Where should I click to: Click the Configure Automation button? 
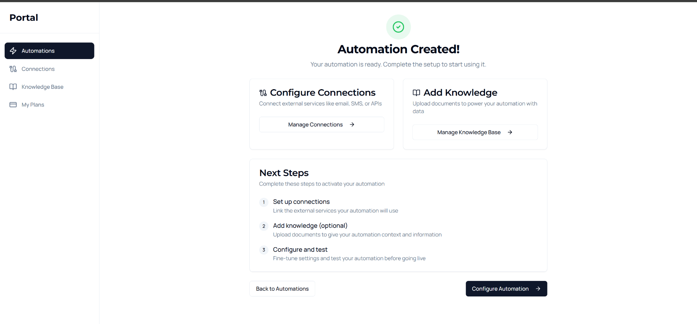click(500, 289)
